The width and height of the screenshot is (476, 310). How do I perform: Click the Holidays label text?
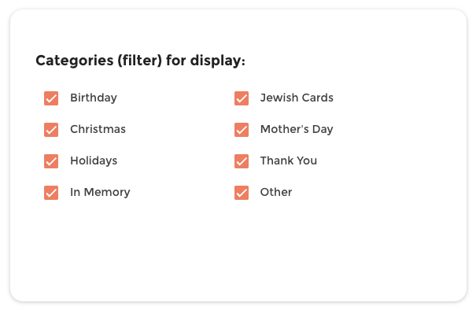point(94,161)
